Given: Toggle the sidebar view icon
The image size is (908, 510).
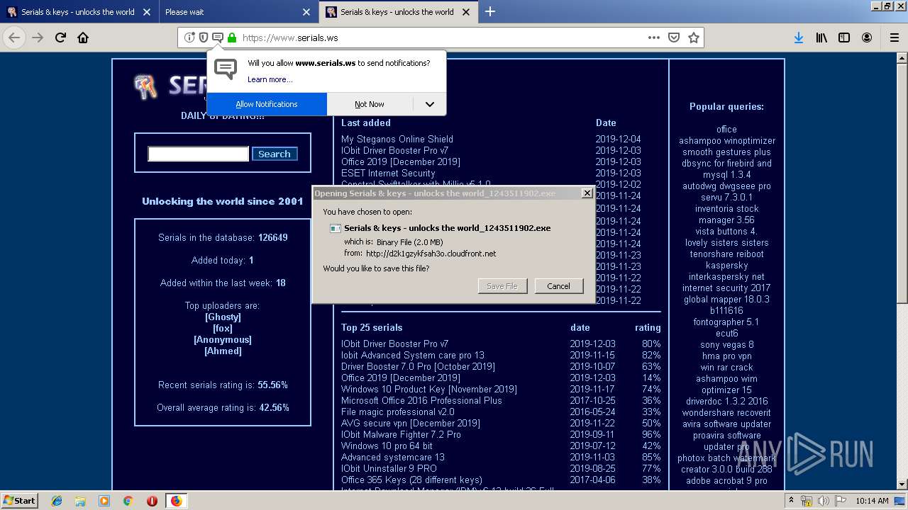Looking at the screenshot, I should [844, 38].
